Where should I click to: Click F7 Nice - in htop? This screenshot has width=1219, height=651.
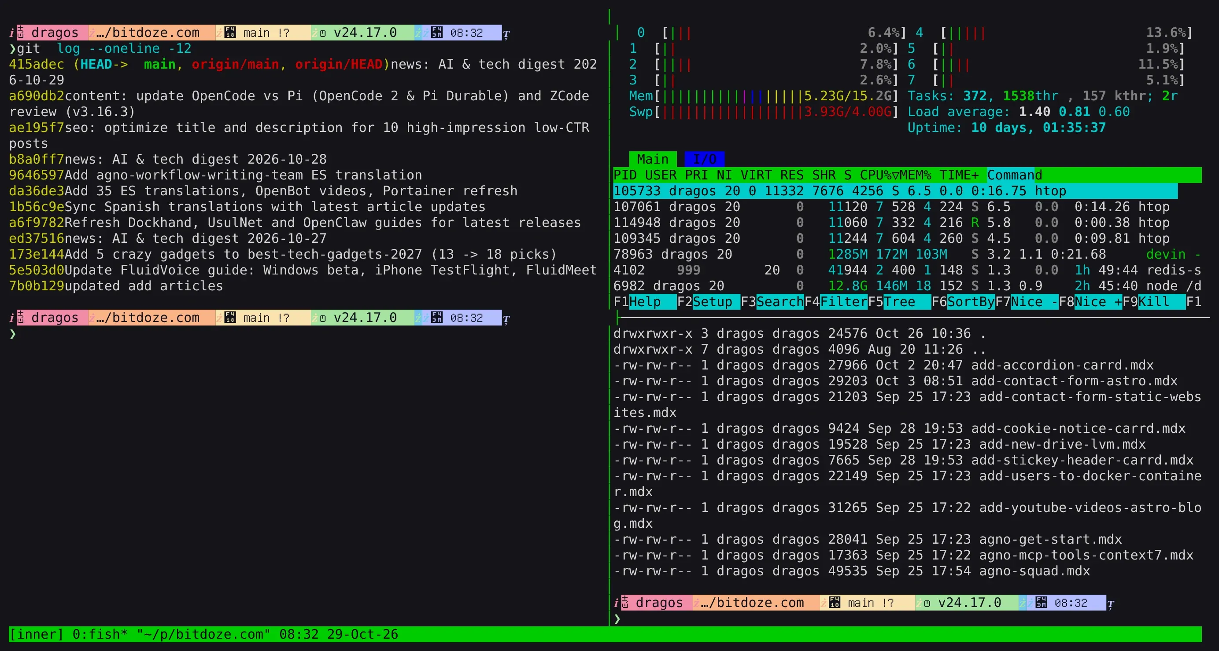(1027, 302)
